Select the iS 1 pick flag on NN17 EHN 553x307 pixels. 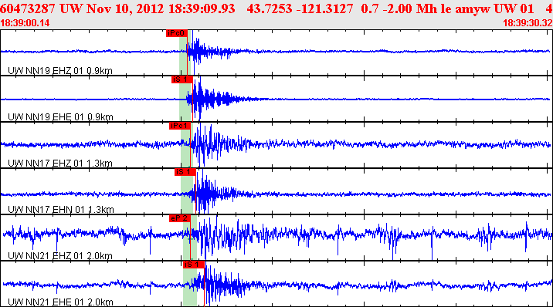[x=185, y=172]
